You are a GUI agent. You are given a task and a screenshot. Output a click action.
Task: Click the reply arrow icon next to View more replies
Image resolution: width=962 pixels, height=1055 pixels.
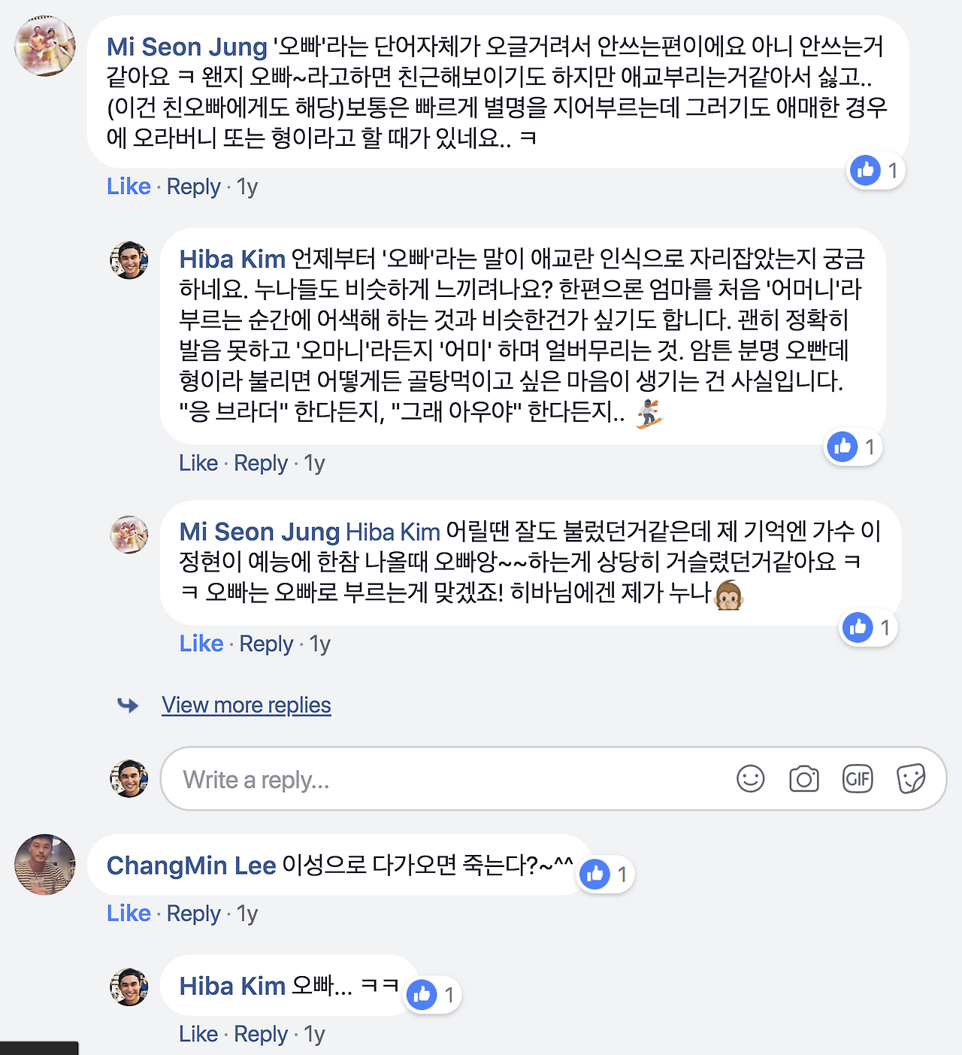tap(129, 705)
